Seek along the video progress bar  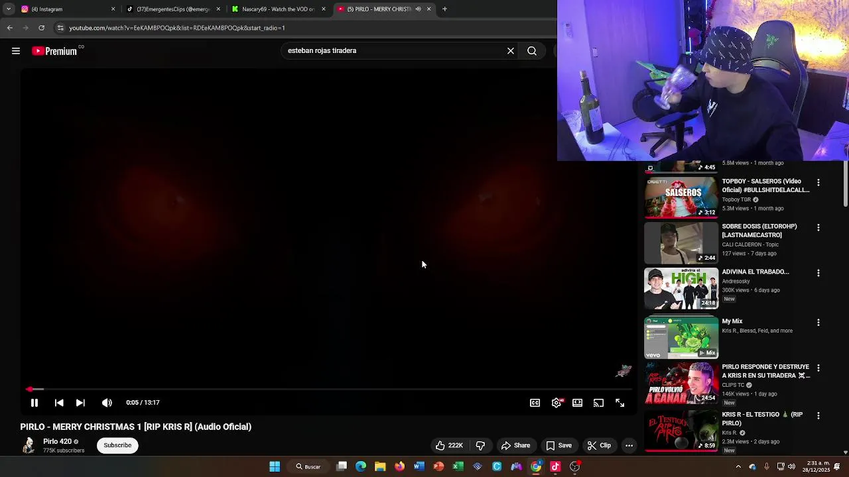[x=328, y=389]
